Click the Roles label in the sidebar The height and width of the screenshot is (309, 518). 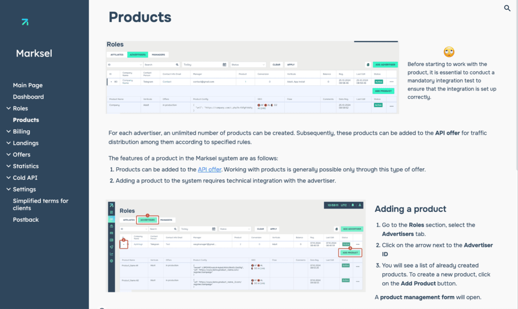[x=20, y=108]
